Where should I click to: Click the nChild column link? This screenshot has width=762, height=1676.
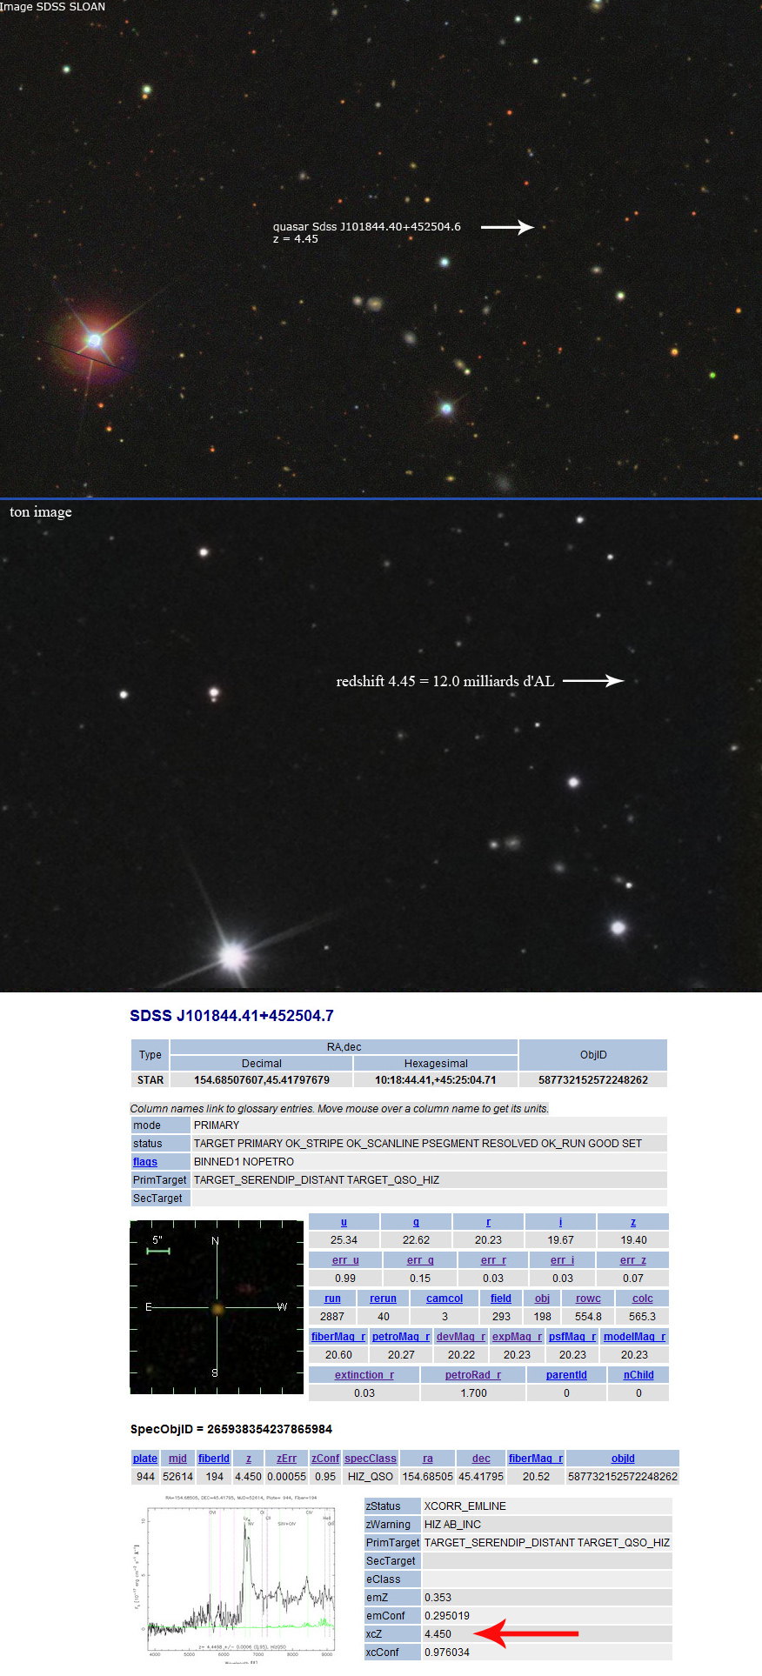pos(638,1375)
